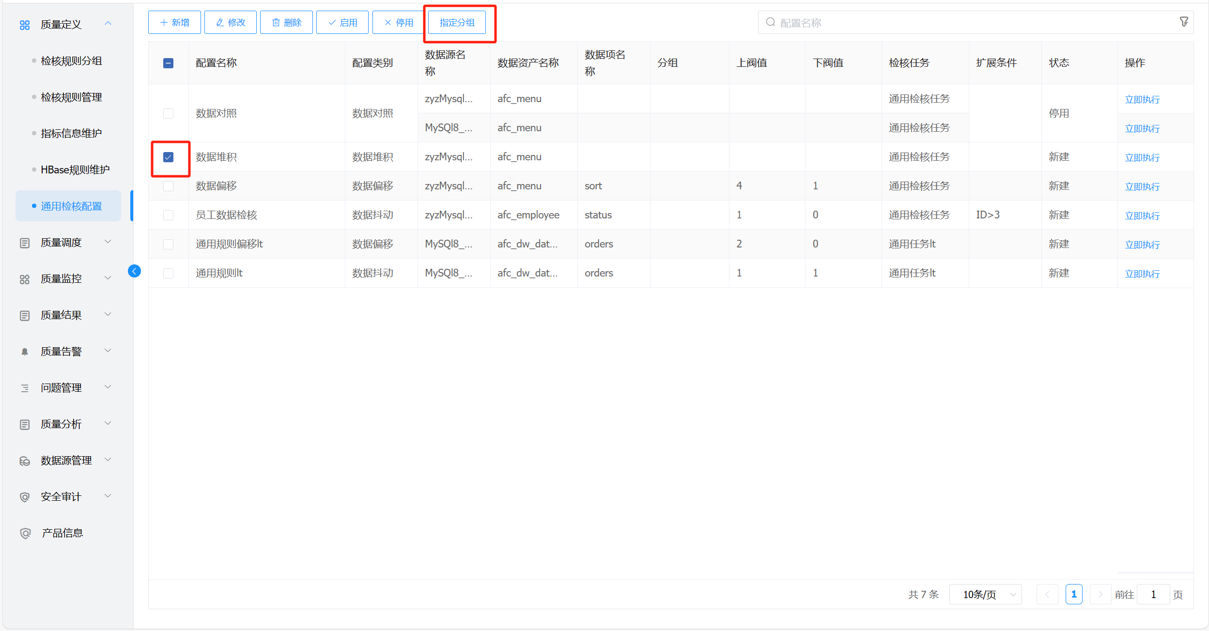Click the 问题管理 list icon
The height and width of the screenshot is (631, 1209).
click(x=25, y=388)
